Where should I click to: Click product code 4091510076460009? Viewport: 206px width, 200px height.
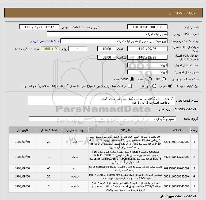coord(177,168)
